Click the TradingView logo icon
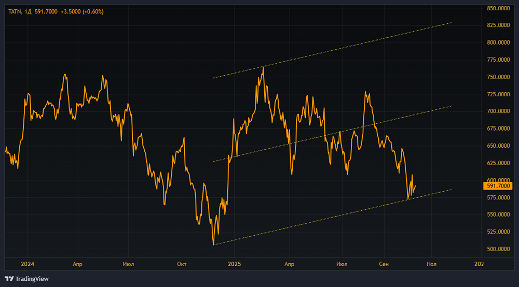Viewport: 519px width, 287px height. 9,279
